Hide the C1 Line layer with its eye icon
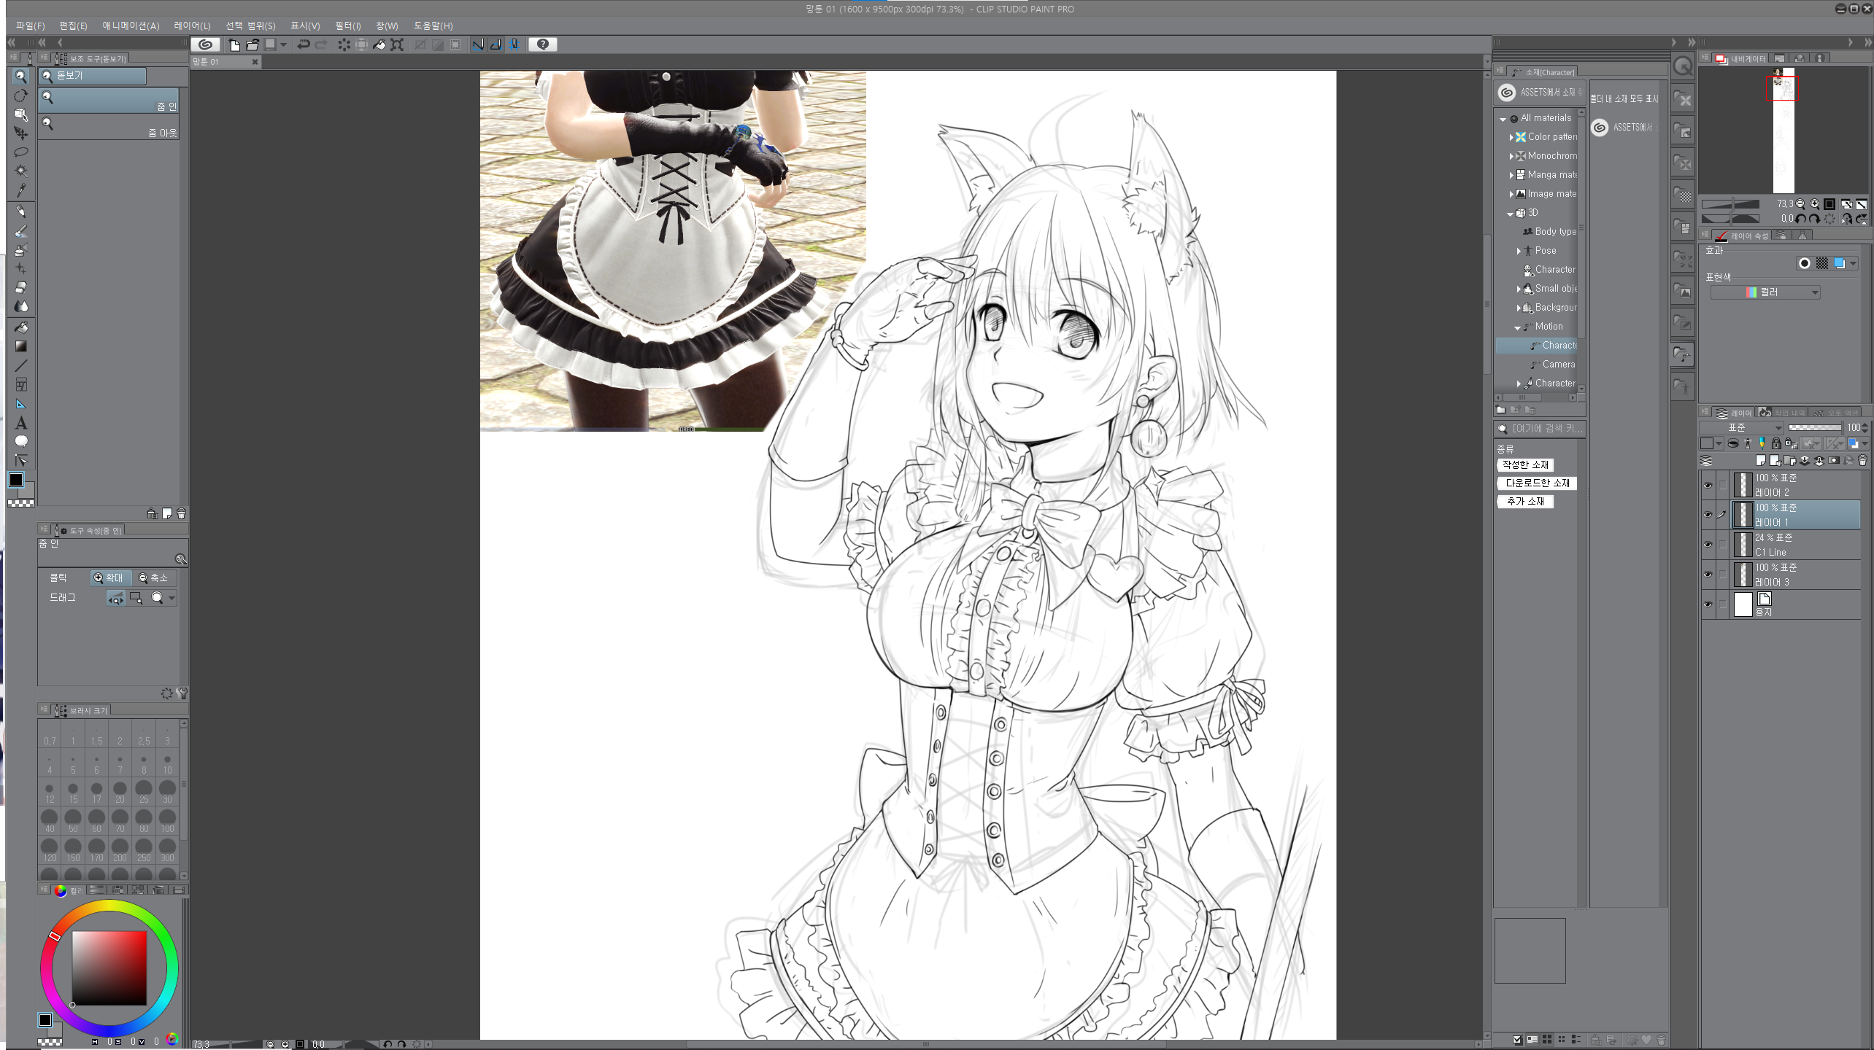1874x1050 pixels. click(1708, 545)
